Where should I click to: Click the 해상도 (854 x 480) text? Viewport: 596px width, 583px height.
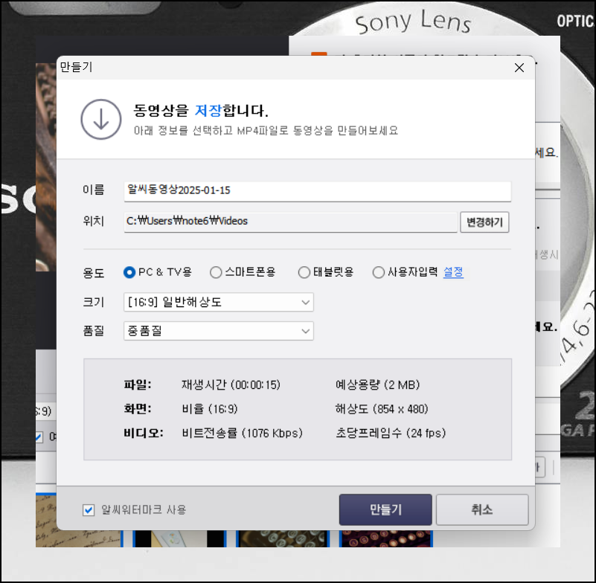pyautogui.click(x=382, y=410)
